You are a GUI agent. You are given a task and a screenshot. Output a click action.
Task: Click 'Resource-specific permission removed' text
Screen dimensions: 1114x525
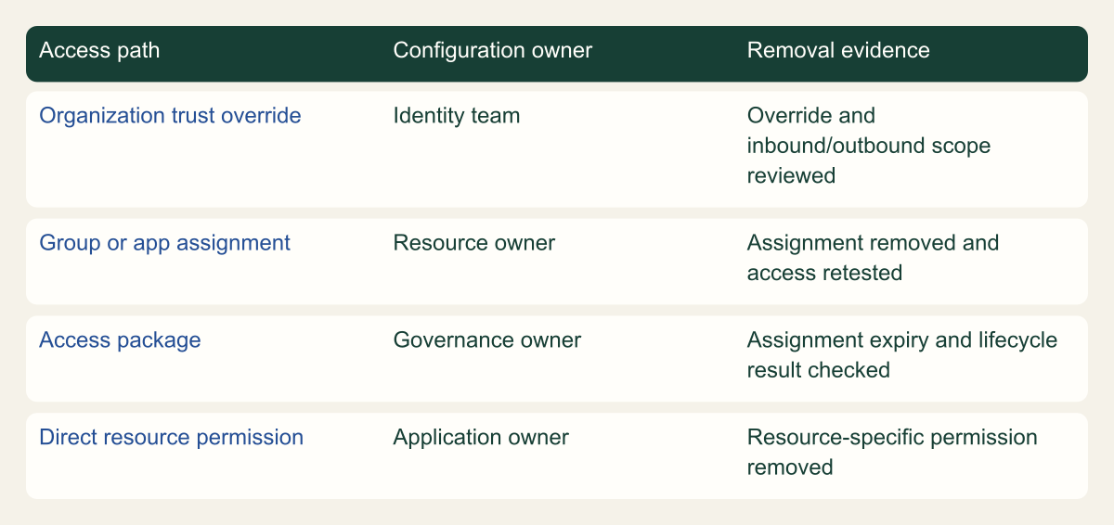892,453
